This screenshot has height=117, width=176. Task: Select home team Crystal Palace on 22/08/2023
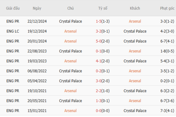(70, 51)
